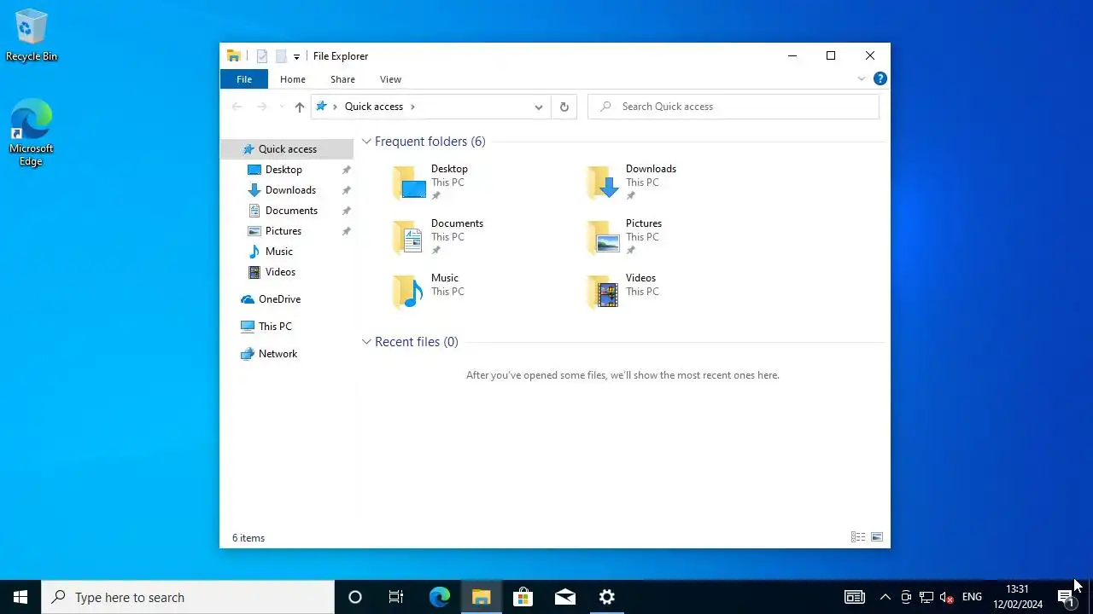This screenshot has width=1093, height=614.
Task: Switch to Details view in status bar
Action: [x=858, y=537]
